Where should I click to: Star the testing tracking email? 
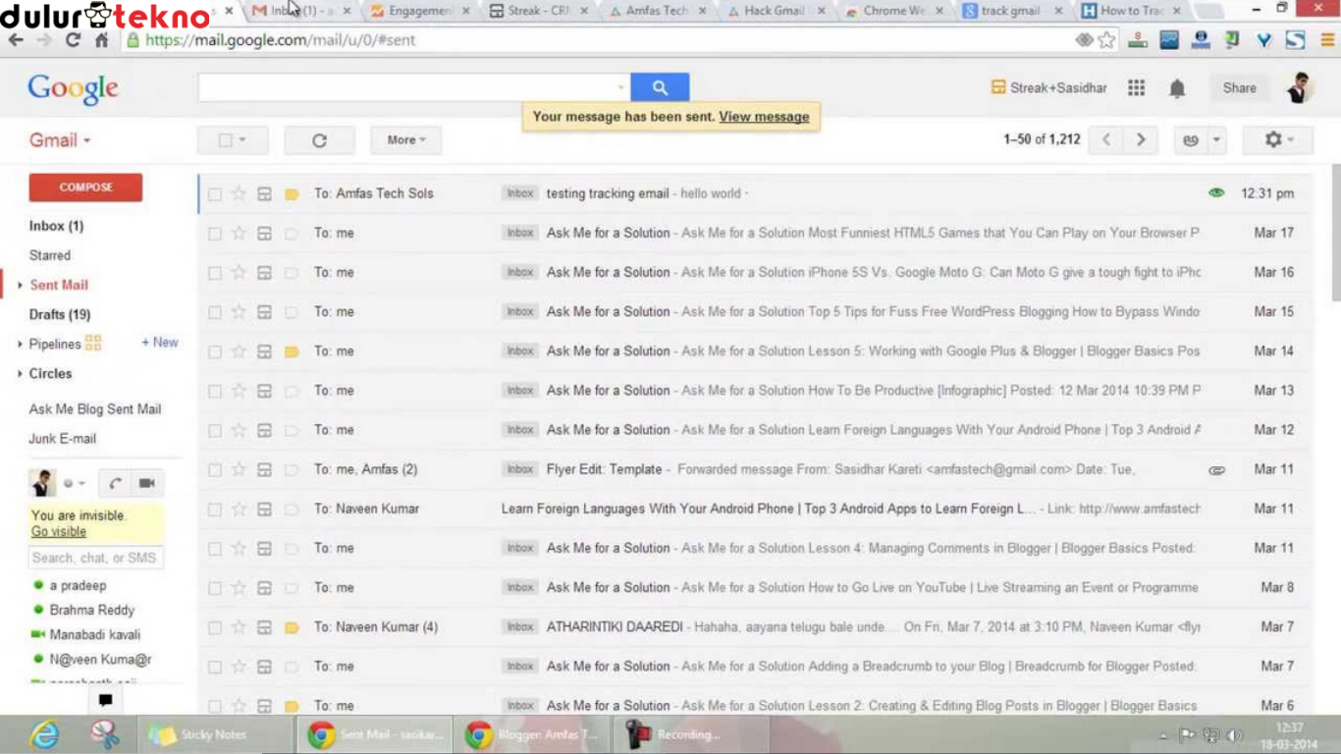[239, 194]
